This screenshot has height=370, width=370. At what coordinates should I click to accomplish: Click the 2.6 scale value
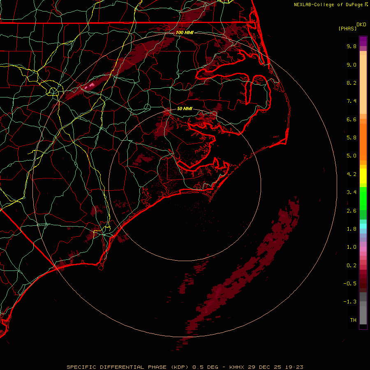pyautogui.click(x=351, y=211)
